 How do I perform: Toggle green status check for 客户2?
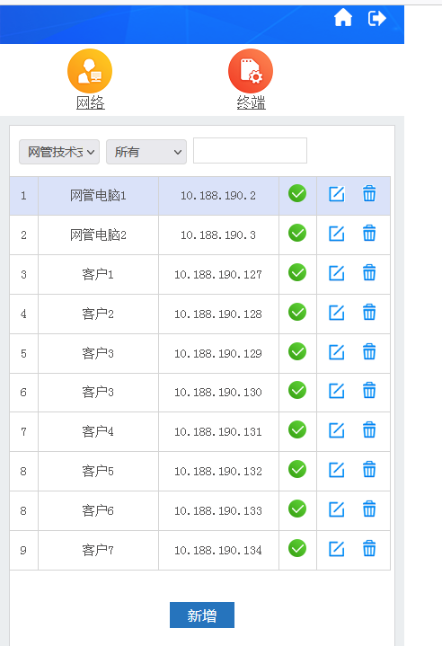click(x=297, y=312)
